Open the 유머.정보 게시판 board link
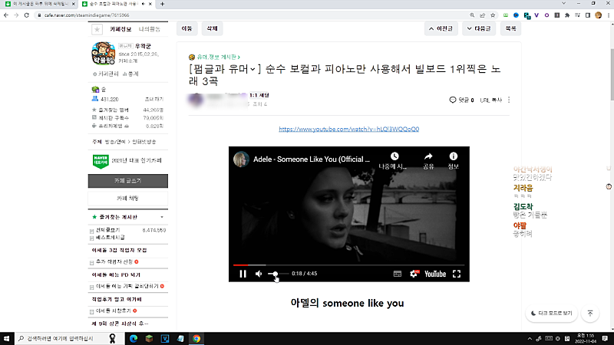Screen dimensions: 614x345 (x=218, y=57)
